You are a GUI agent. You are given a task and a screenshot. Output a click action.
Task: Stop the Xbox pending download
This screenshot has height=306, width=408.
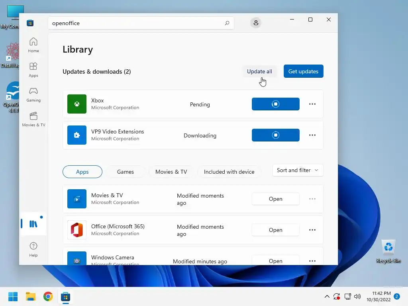pyautogui.click(x=276, y=104)
